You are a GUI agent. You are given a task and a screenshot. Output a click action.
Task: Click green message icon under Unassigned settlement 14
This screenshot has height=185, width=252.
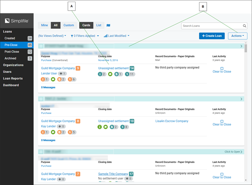point(110,74)
